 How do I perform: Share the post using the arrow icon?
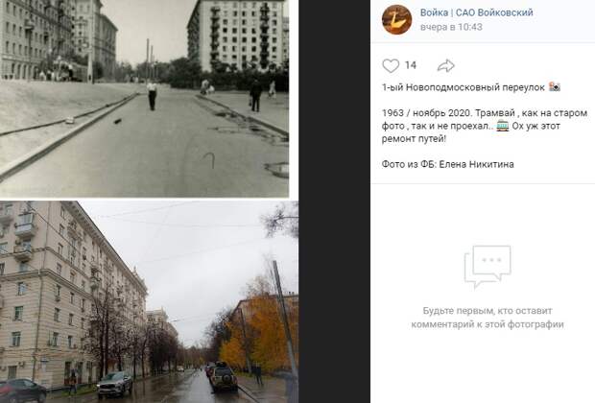tap(446, 65)
